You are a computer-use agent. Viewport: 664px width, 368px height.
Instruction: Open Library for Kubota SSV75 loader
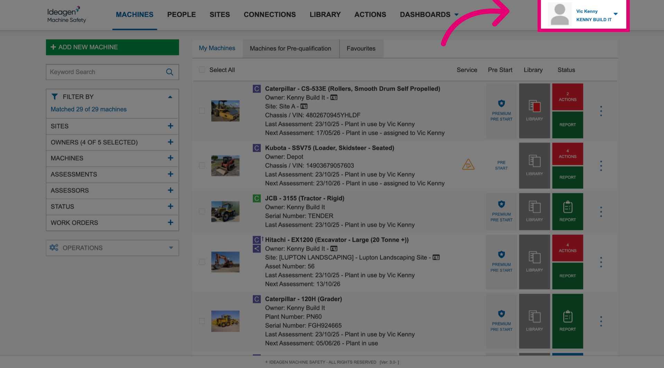534,165
